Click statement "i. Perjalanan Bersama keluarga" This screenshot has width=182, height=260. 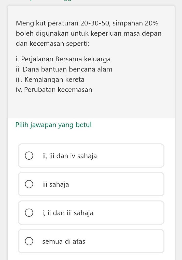coord(63,59)
